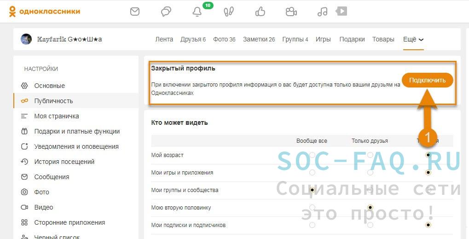
Task: Open Подарки и платные функции section
Action: click(x=76, y=131)
